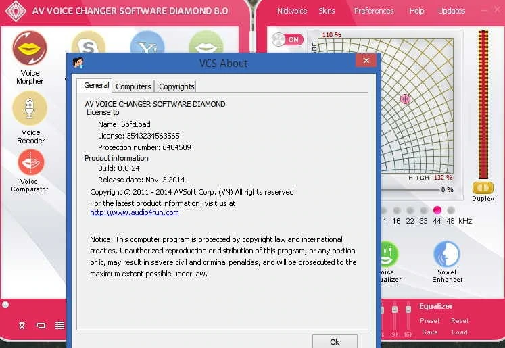Select the 22 kHz sample rate

click(x=410, y=211)
